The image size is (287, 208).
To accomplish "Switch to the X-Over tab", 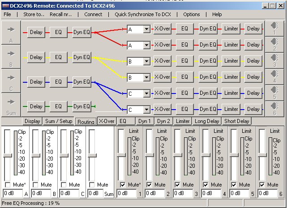I will tap(107, 121).
